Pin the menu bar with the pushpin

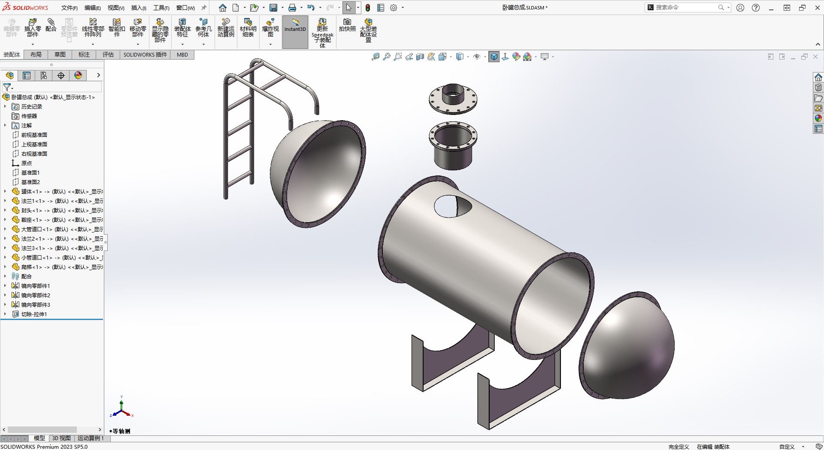point(204,8)
